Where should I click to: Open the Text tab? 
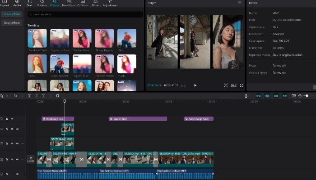click(30, 4)
